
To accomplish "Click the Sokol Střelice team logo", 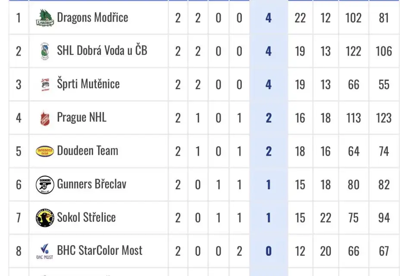I will pyautogui.click(x=45, y=218).
